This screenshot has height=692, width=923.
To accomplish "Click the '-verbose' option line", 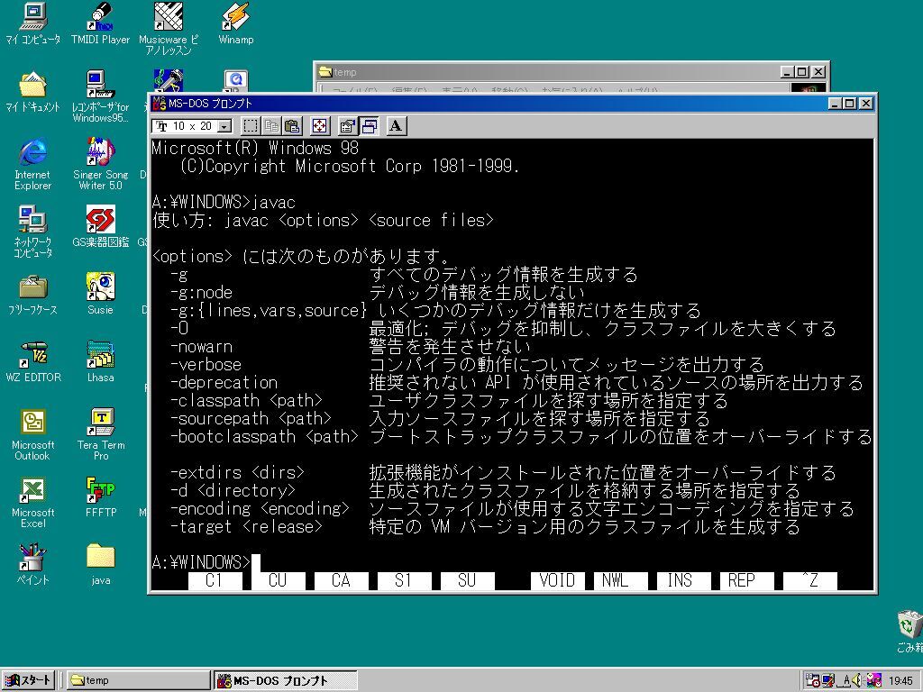I will click(468, 365).
